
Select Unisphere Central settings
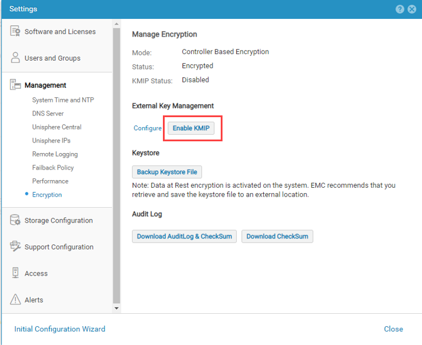click(57, 127)
